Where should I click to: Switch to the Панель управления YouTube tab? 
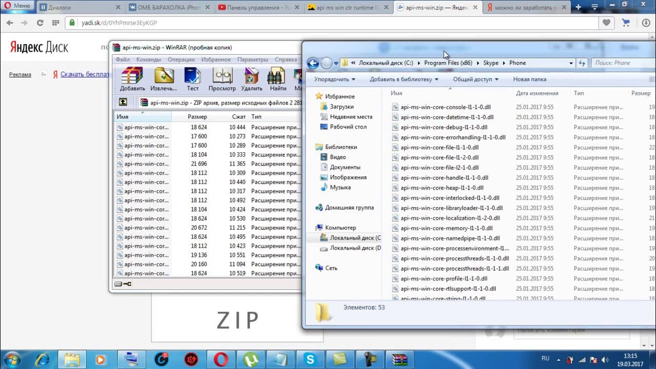(259, 8)
